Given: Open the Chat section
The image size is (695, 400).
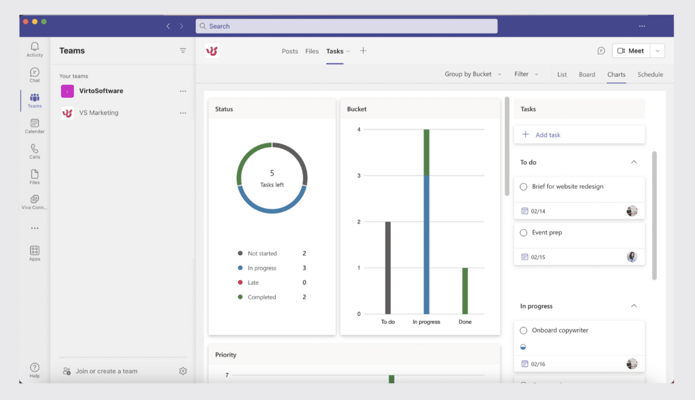Looking at the screenshot, I should [34, 75].
